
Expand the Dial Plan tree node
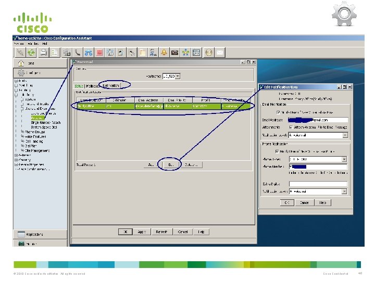(22, 146)
